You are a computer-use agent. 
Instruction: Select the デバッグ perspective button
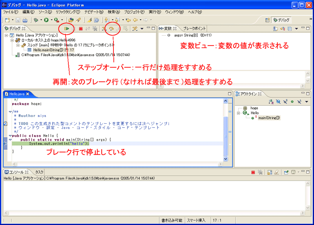(x=281, y=20)
